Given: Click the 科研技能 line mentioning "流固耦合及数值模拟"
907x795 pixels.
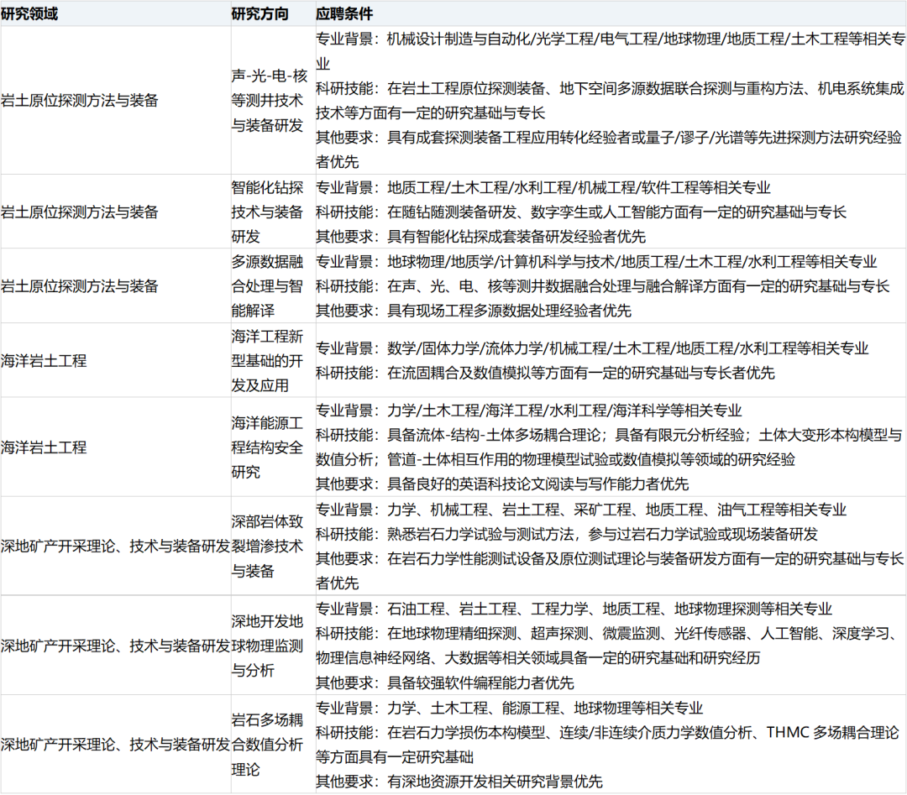Looking at the screenshot, I should point(545,373).
